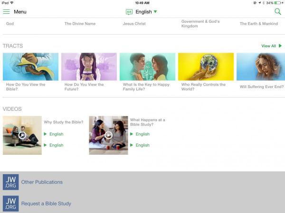285x213 pixels.
Task: Play the What Happens at a Bible Study video
Action: coord(108,135)
